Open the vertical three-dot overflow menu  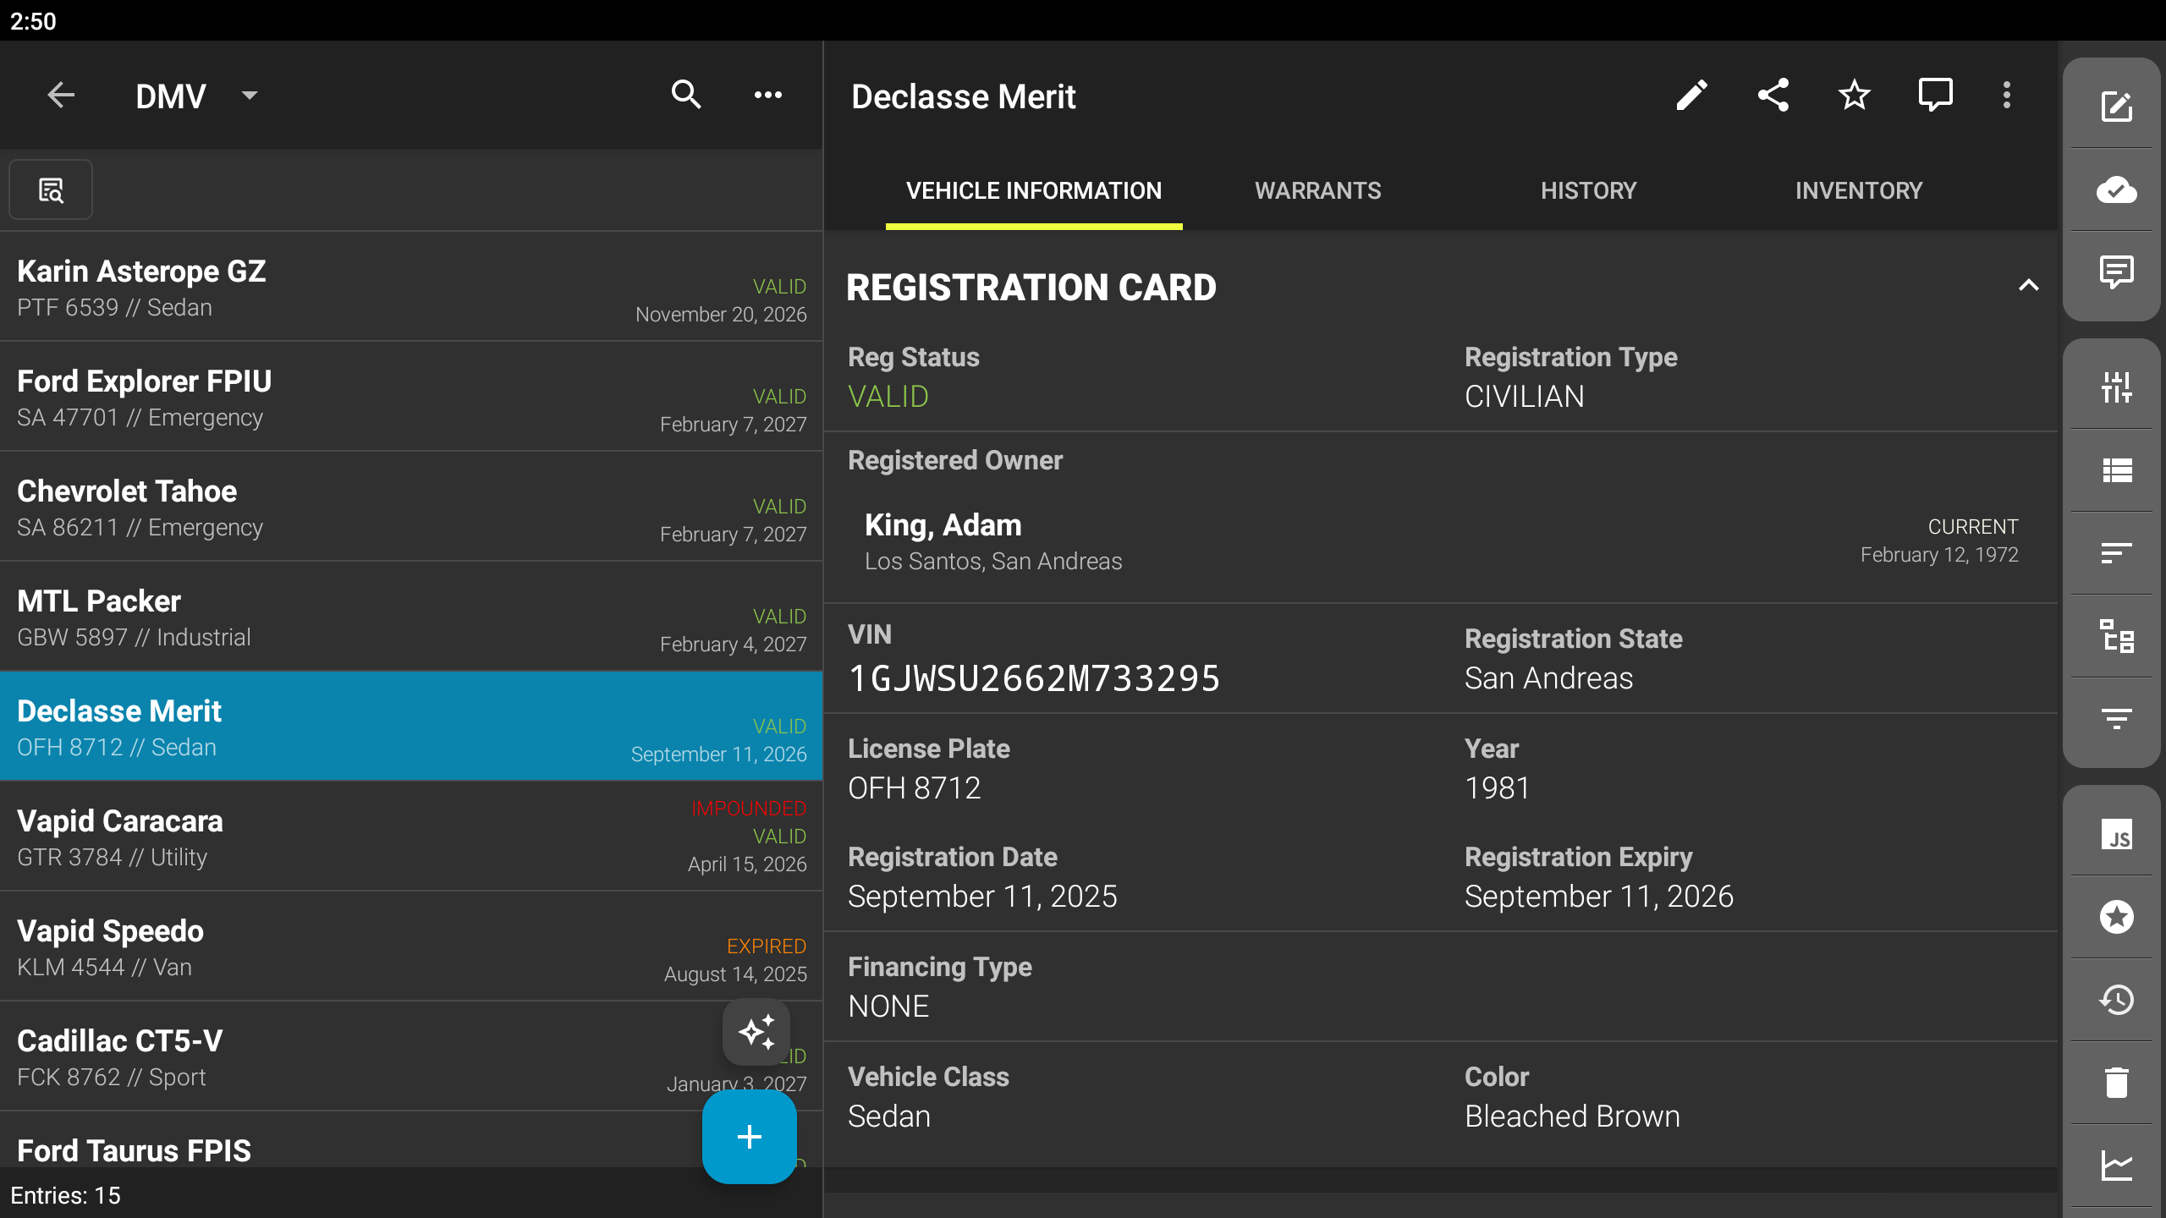coord(2006,96)
